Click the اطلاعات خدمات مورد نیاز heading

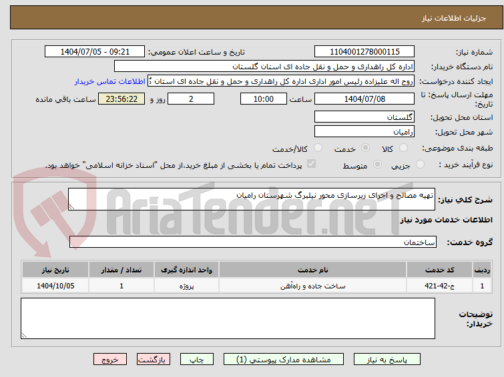click(x=446, y=220)
